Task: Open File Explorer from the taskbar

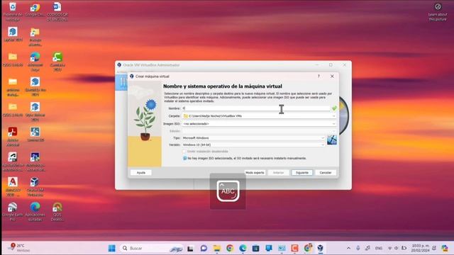Action: click(x=216, y=248)
